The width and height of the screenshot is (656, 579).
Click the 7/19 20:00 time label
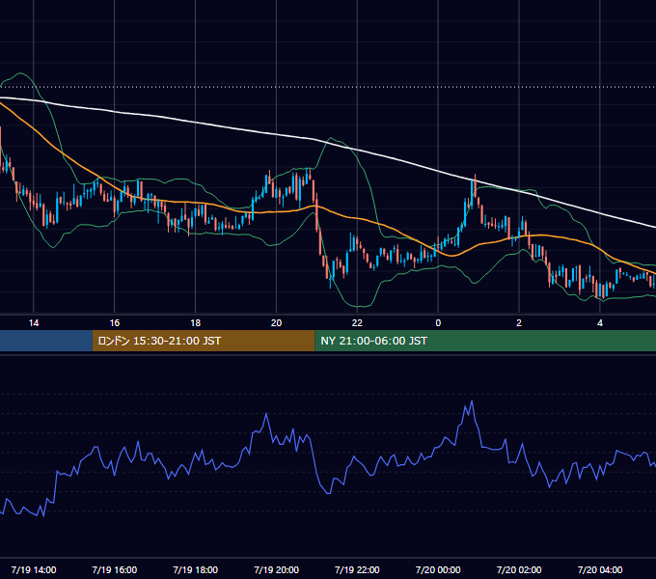276,569
